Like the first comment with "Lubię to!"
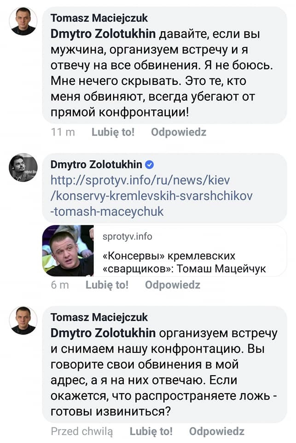The image size is (296, 443). point(113,132)
